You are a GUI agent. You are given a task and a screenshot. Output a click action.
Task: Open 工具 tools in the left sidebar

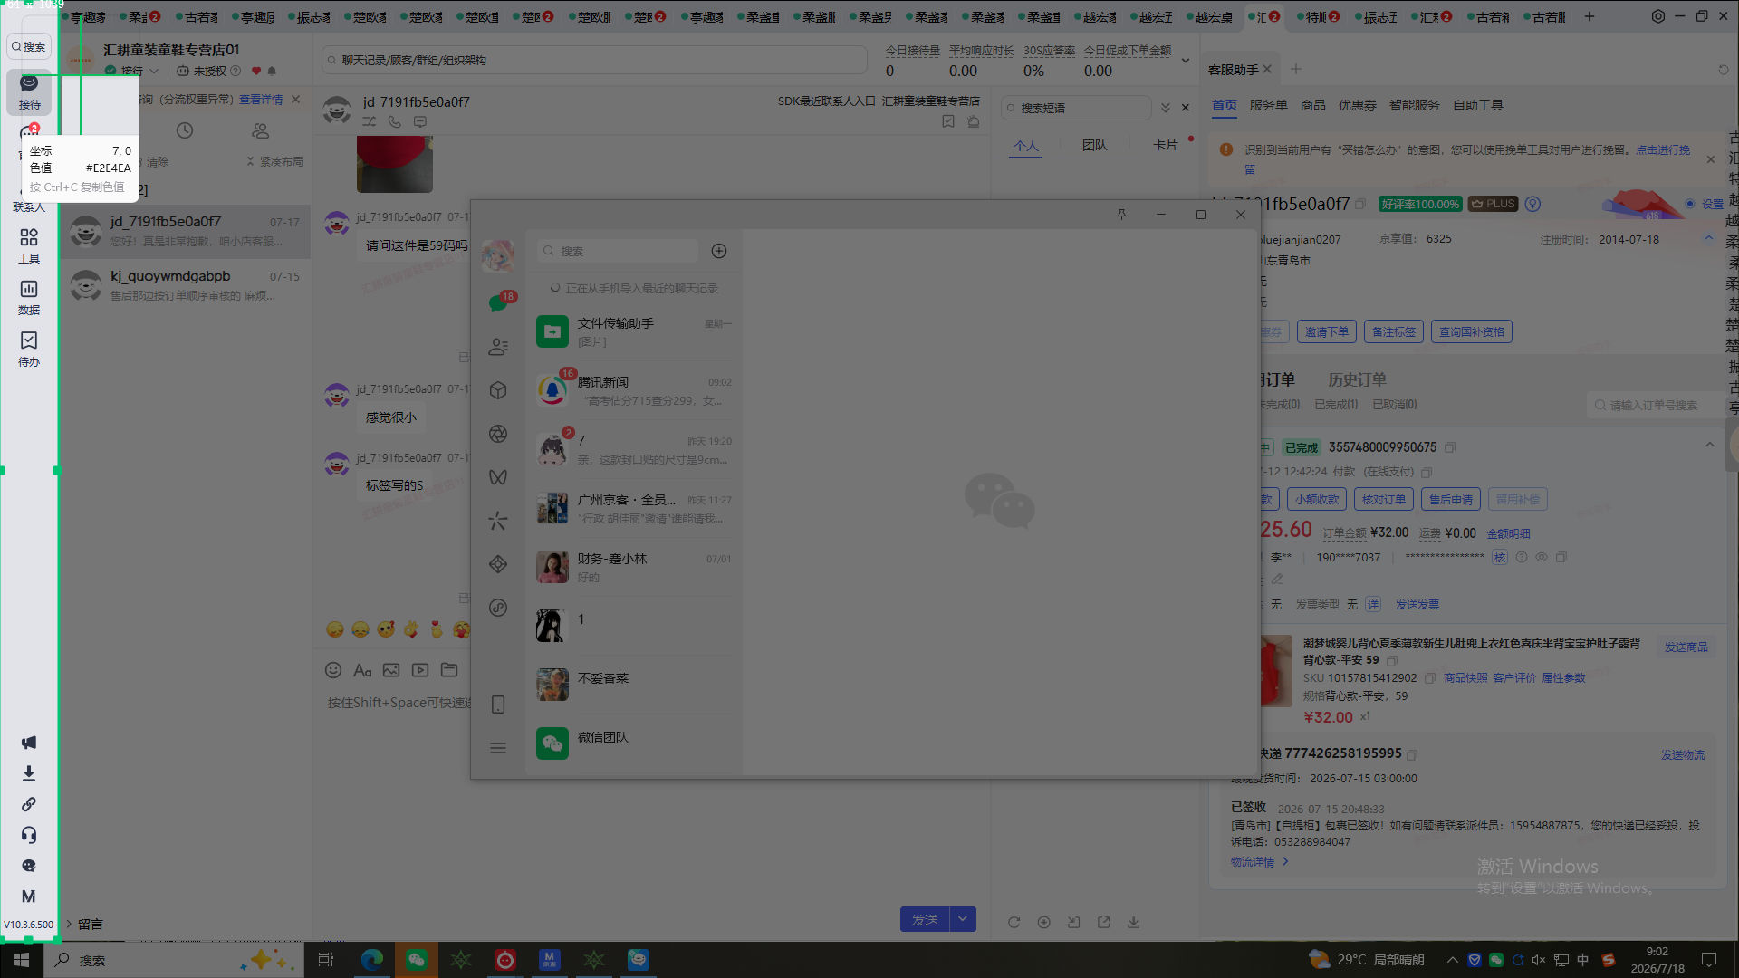29,246
